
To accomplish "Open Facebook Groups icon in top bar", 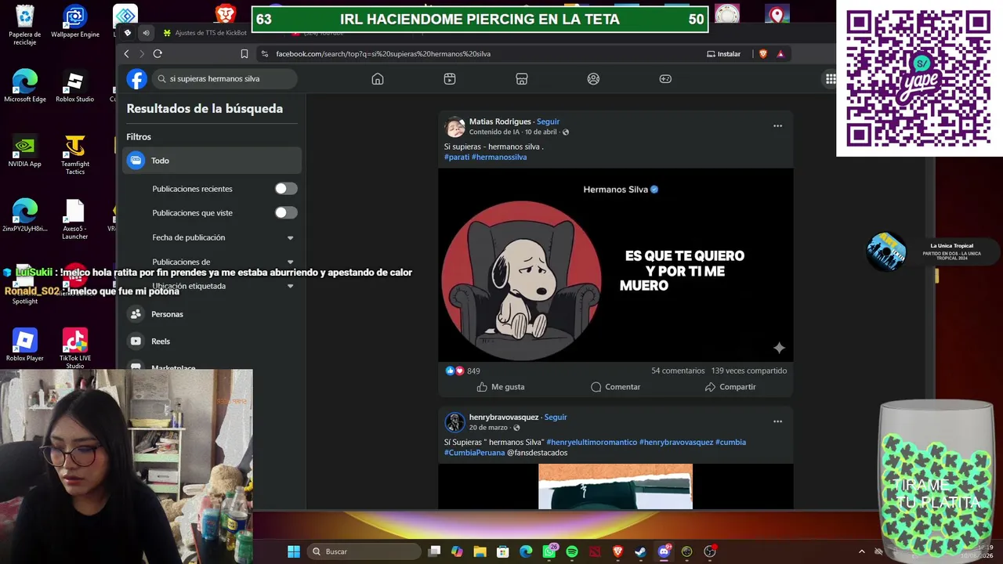I will pos(593,79).
